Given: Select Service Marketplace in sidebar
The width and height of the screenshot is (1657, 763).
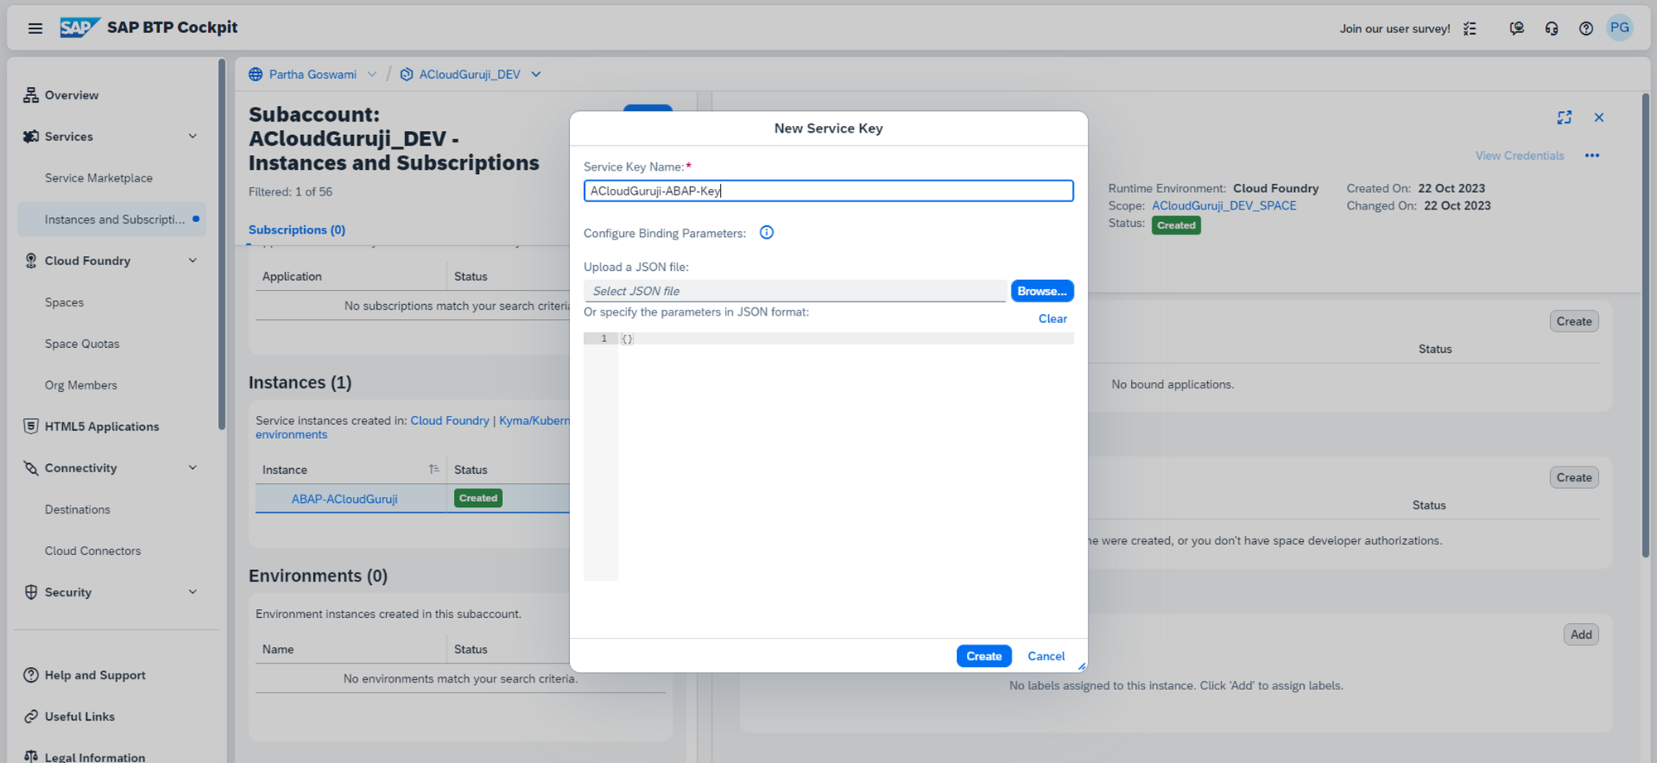Looking at the screenshot, I should (99, 178).
